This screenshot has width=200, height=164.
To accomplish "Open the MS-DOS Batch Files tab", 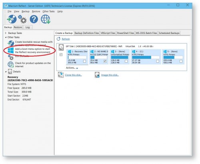I will tap(146, 33).
